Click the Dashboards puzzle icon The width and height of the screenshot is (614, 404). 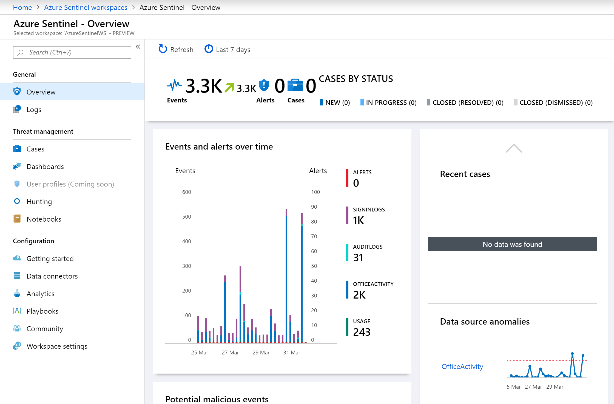point(17,166)
